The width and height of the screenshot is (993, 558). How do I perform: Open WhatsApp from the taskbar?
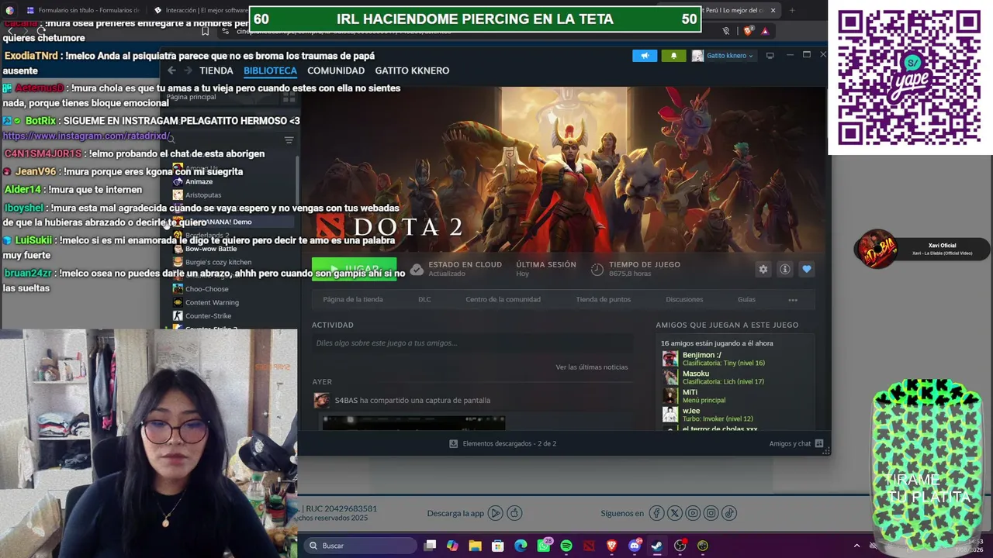544,546
